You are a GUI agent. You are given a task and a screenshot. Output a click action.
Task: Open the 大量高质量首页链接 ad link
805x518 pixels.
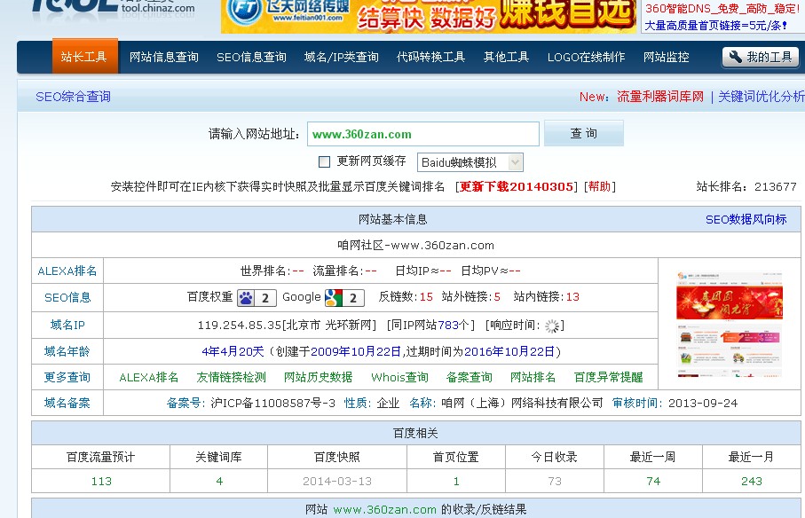pyautogui.click(x=715, y=25)
